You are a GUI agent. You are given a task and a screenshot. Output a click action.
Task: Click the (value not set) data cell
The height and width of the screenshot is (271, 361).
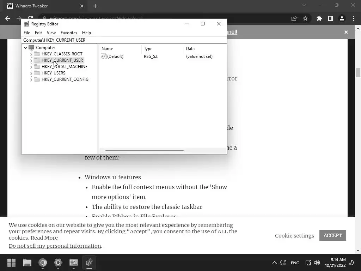[199, 56]
